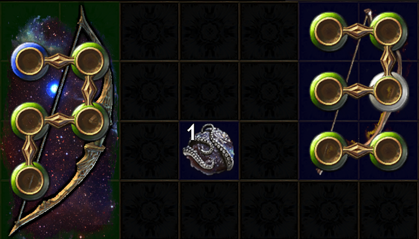Select the lowest green socket on the starry bow
This screenshot has height=239, width=419.
[x=29, y=181]
